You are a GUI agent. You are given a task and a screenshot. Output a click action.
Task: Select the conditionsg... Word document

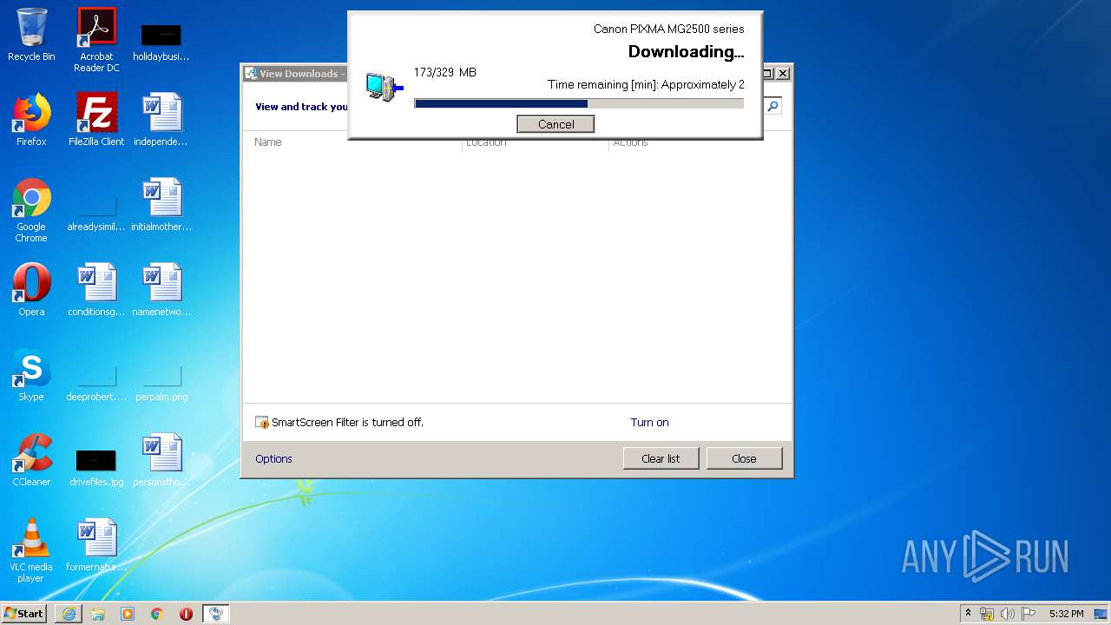click(96, 290)
